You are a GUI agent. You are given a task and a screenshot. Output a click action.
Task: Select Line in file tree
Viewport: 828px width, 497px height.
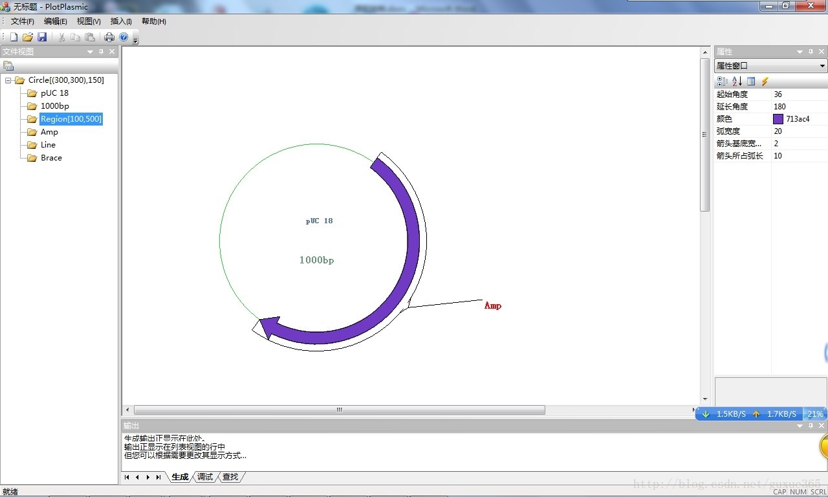[48, 144]
